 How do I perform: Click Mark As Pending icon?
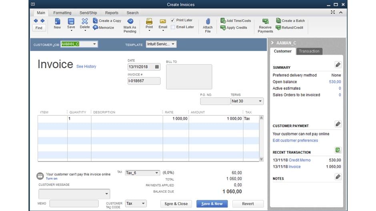click(x=130, y=22)
